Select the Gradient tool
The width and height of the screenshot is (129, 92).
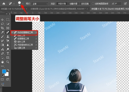click(x=2, y=45)
